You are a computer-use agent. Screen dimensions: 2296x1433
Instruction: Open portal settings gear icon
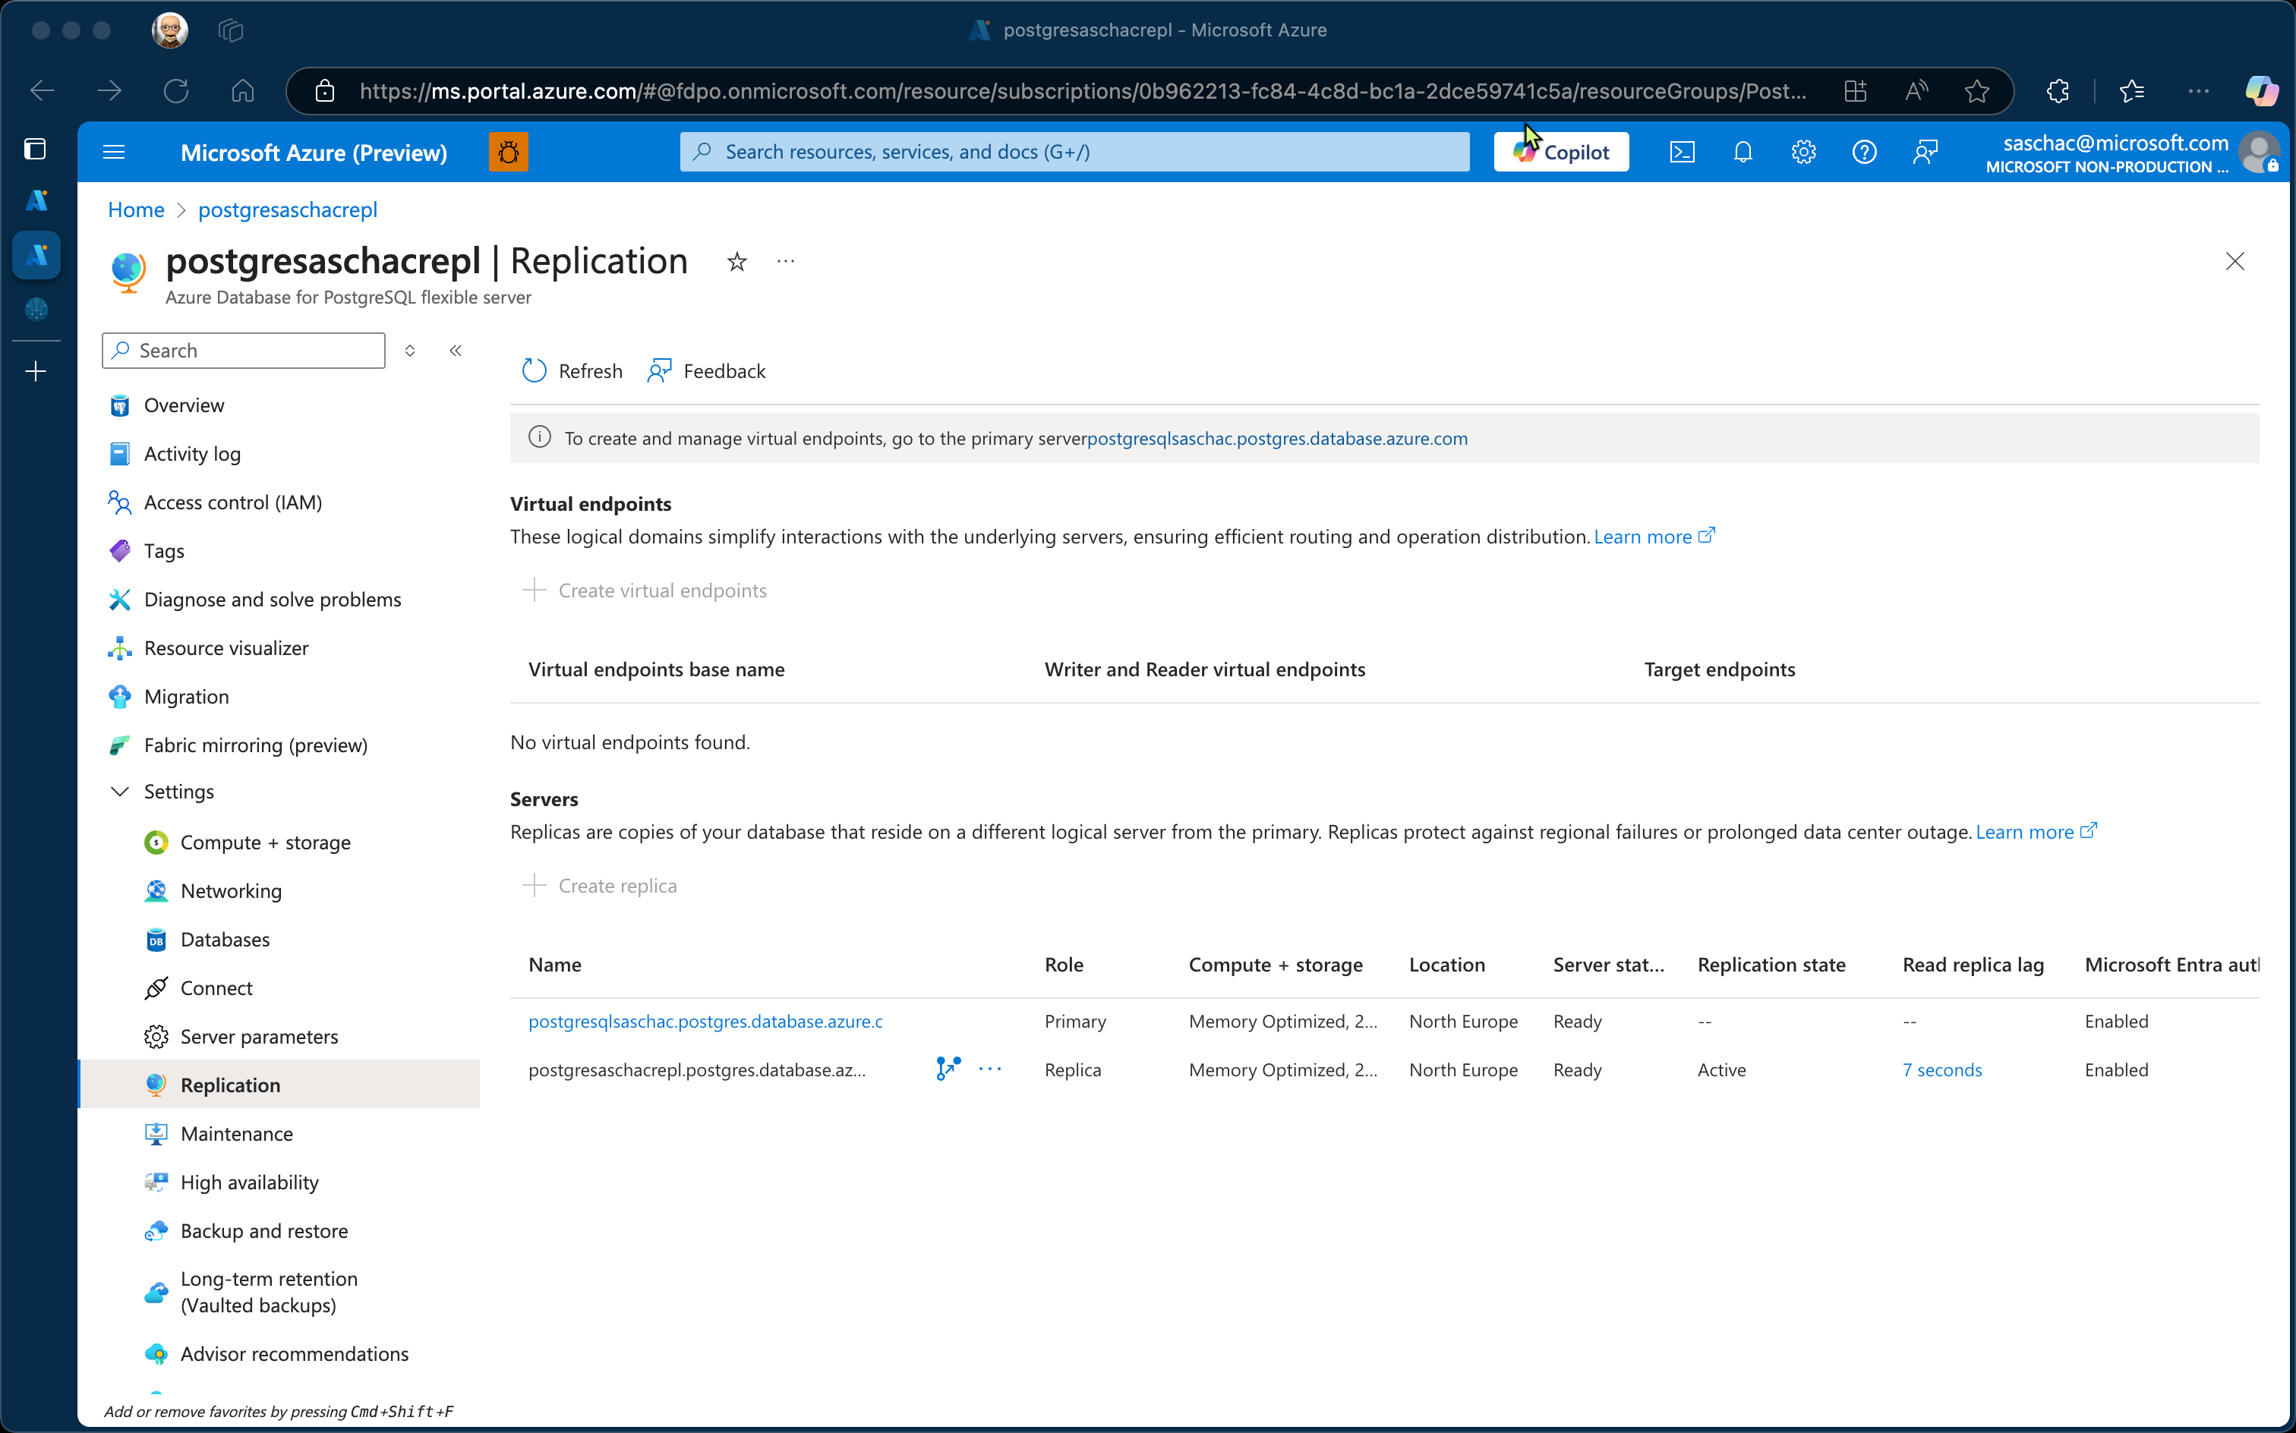coord(1803,152)
